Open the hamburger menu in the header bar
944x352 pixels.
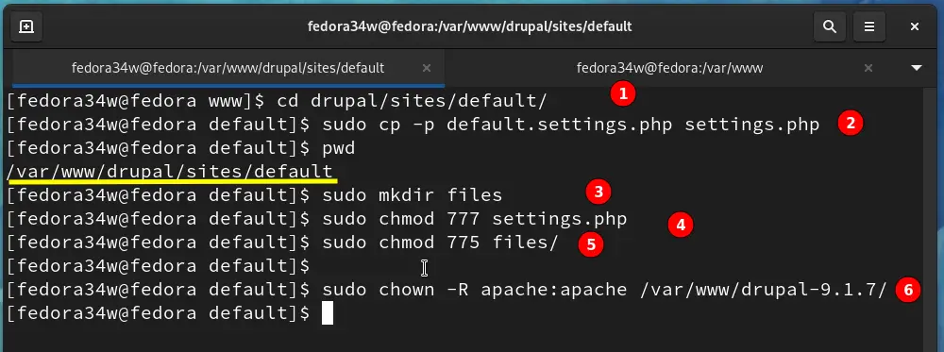click(869, 26)
